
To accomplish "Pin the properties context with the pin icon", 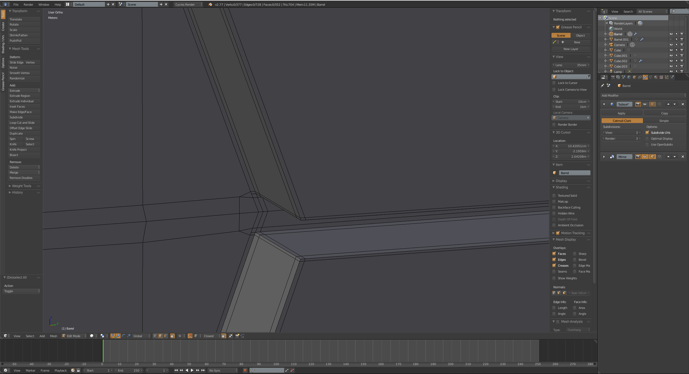I will (602, 86).
